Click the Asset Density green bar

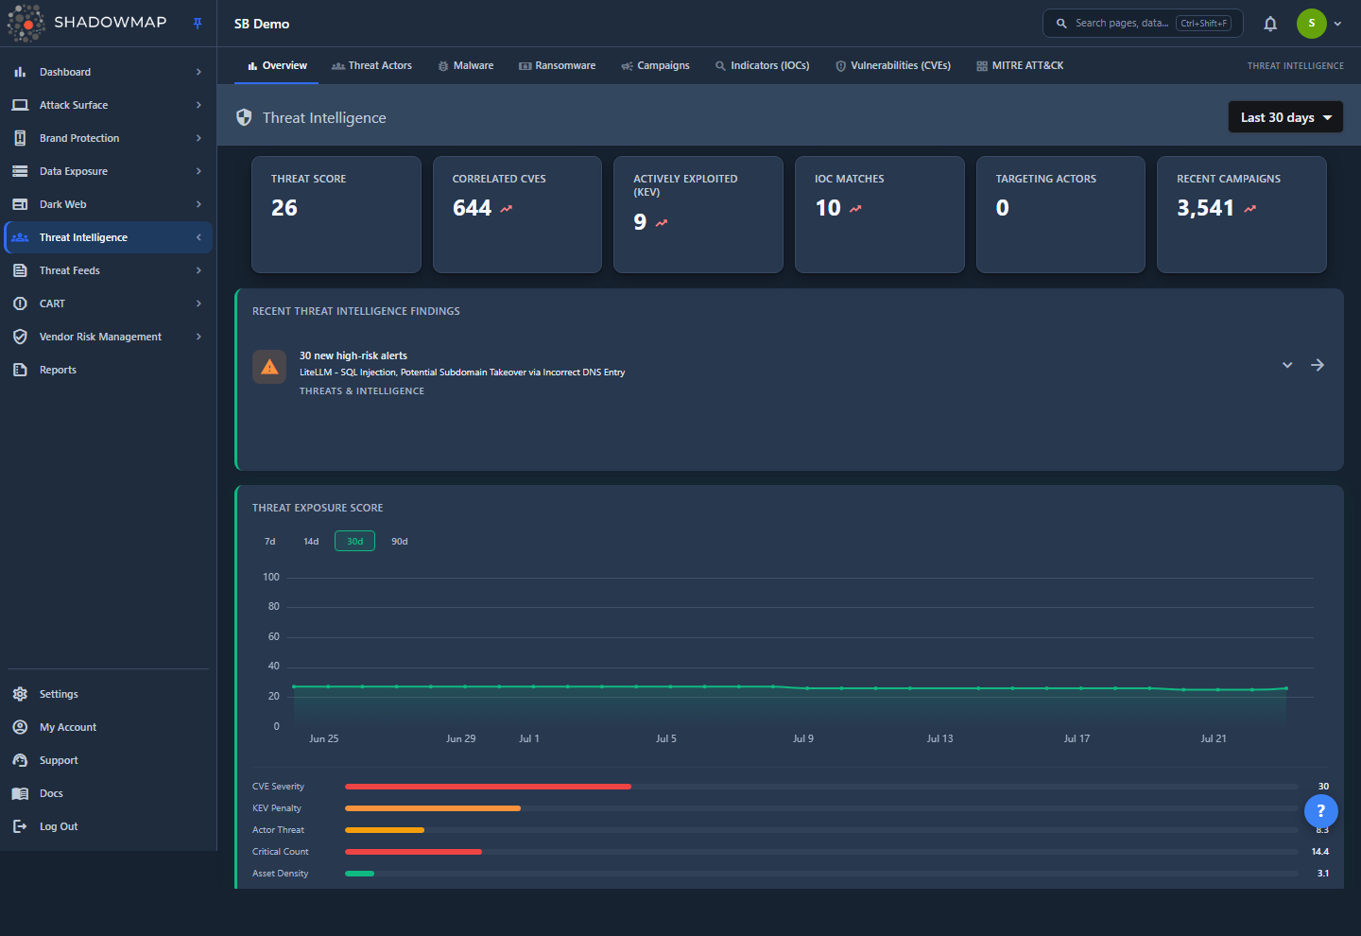pos(359,874)
